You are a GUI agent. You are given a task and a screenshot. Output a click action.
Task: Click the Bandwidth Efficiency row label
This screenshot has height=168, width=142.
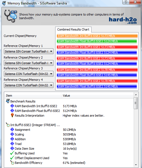[29, 163]
